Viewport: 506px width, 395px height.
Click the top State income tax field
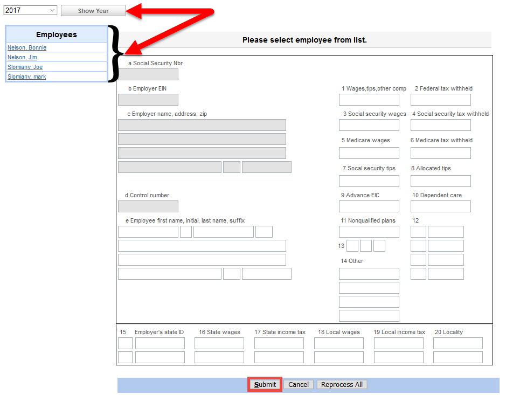coord(279,343)
